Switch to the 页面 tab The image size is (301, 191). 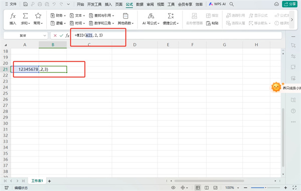click(x=119, y=4)
